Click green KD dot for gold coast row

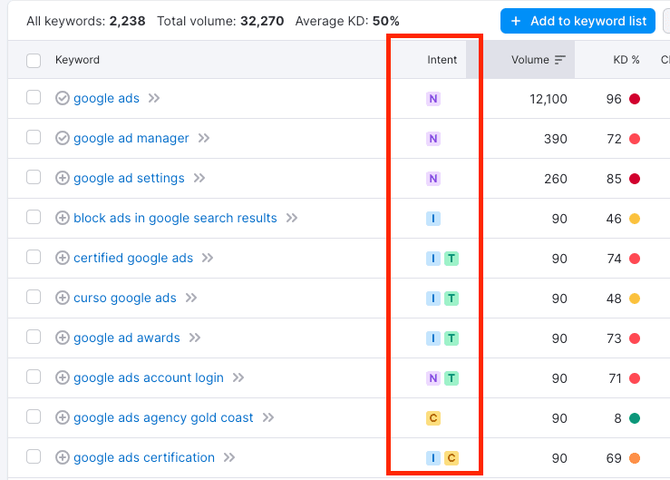[635, 418]
